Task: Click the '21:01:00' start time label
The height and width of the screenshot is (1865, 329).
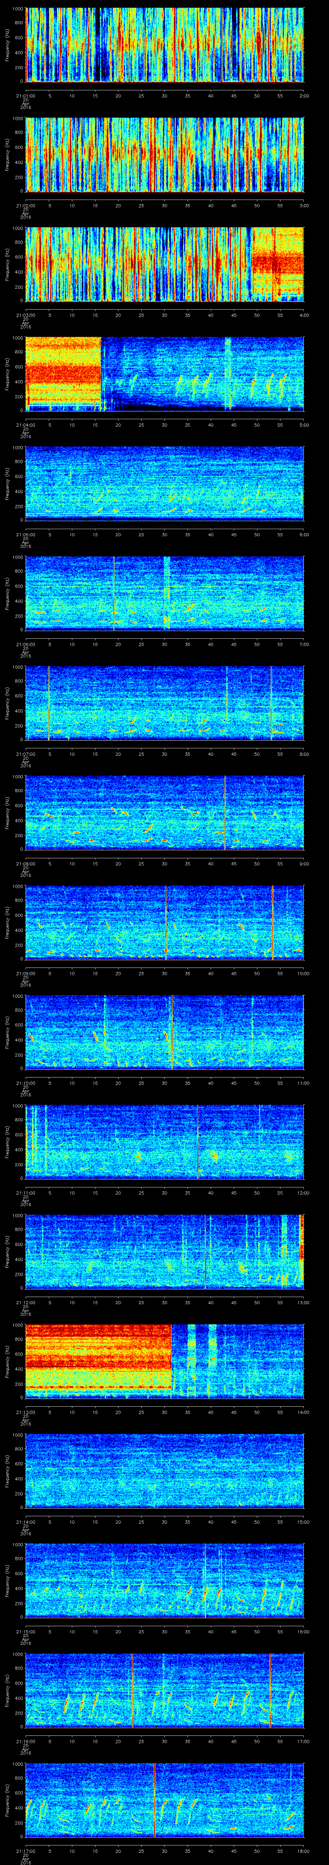Action: coord(26,95)
